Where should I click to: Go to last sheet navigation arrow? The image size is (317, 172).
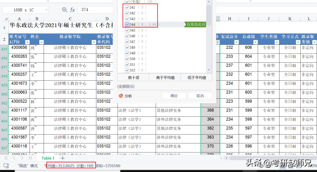pyautogui.click(x=30, y=158)
